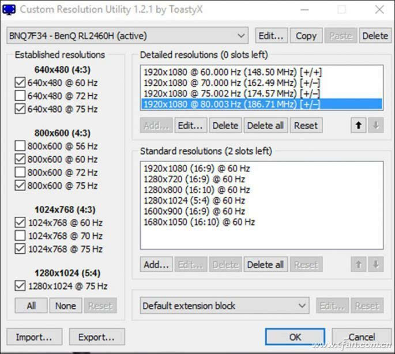Click Add under standard resolutions
The height and width of the screenshot is (354, 395).
[156, 264]
